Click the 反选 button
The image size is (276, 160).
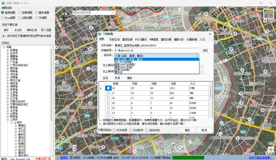point(117,78)
